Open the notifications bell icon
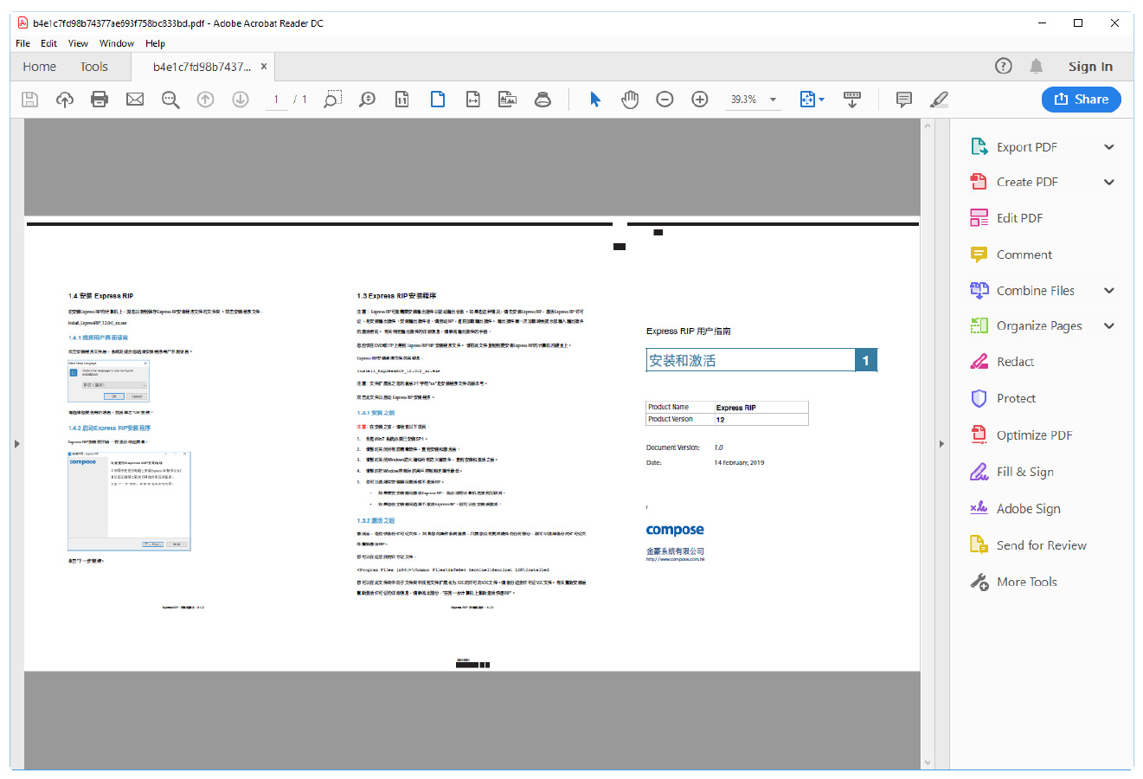Viewport: 1143px width, 779px height. pos(1036,66)
